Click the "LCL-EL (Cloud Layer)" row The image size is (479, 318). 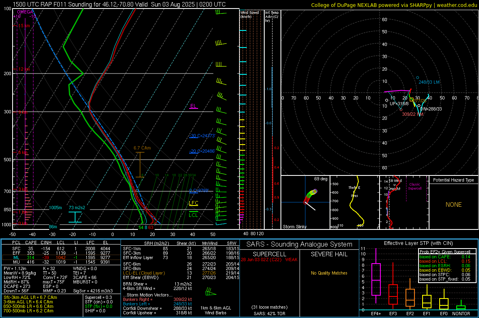[x=181, y=273]
